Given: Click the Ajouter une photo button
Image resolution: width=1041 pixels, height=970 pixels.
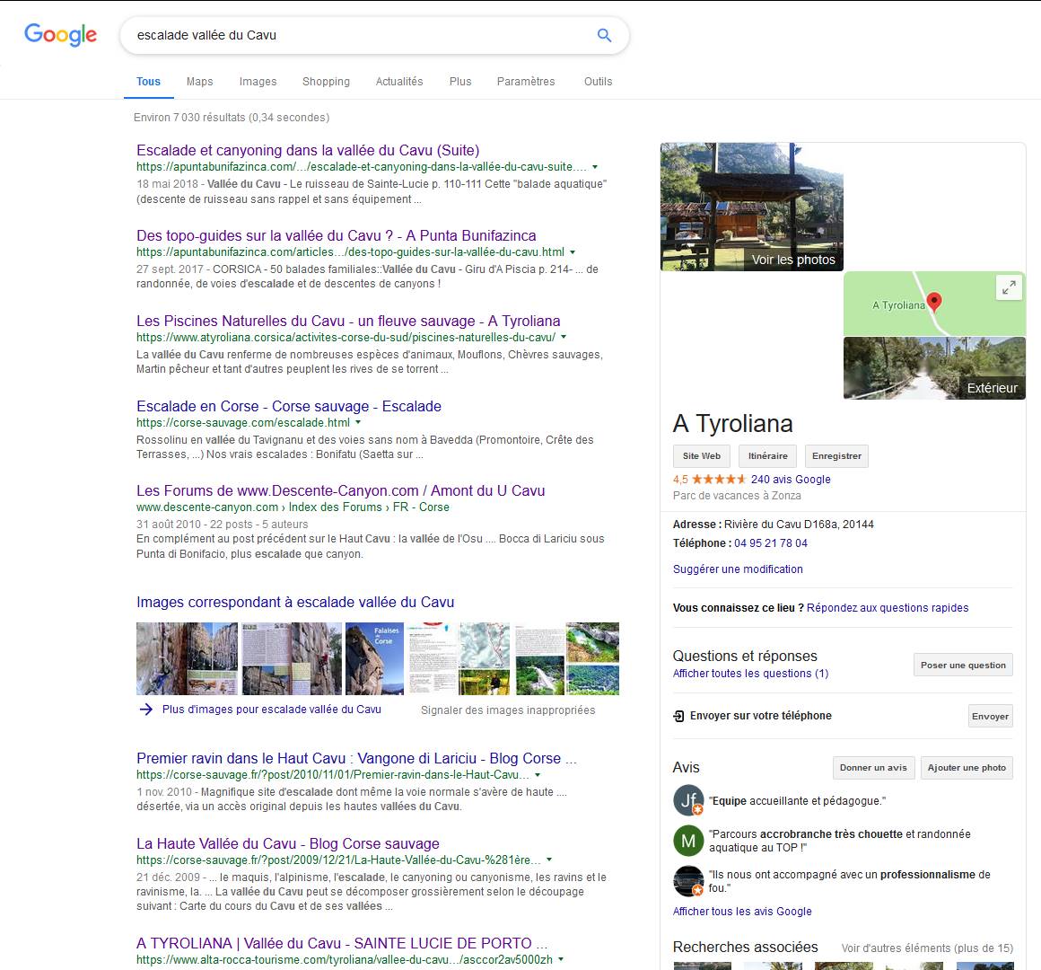Looking at the screenshot, I should (x=967, y=767).
